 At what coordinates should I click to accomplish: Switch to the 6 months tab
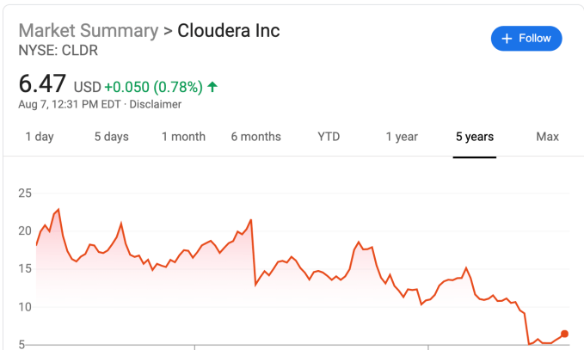(255, 137)
